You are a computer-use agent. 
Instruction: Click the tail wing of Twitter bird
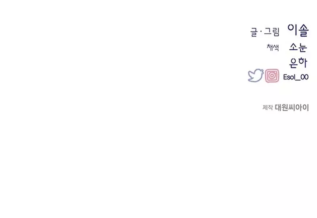[250, 73]
